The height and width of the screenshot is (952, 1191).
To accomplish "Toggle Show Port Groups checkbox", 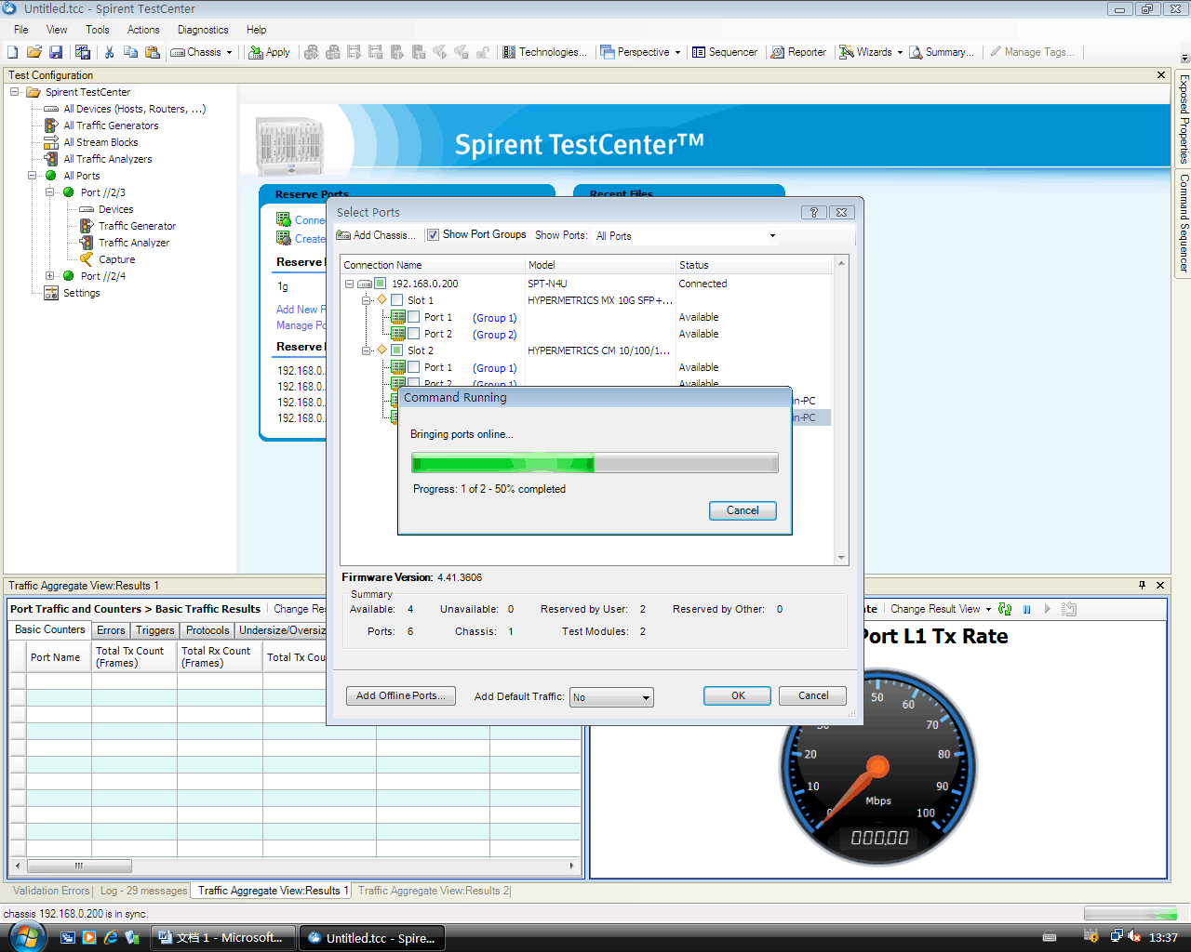I will coord(433,235).
